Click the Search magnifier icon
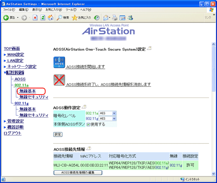Viewport: 217px width, 183px height. (x=60, y=18)
